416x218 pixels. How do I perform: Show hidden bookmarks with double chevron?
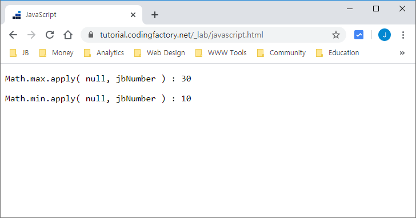pos(402,53)
